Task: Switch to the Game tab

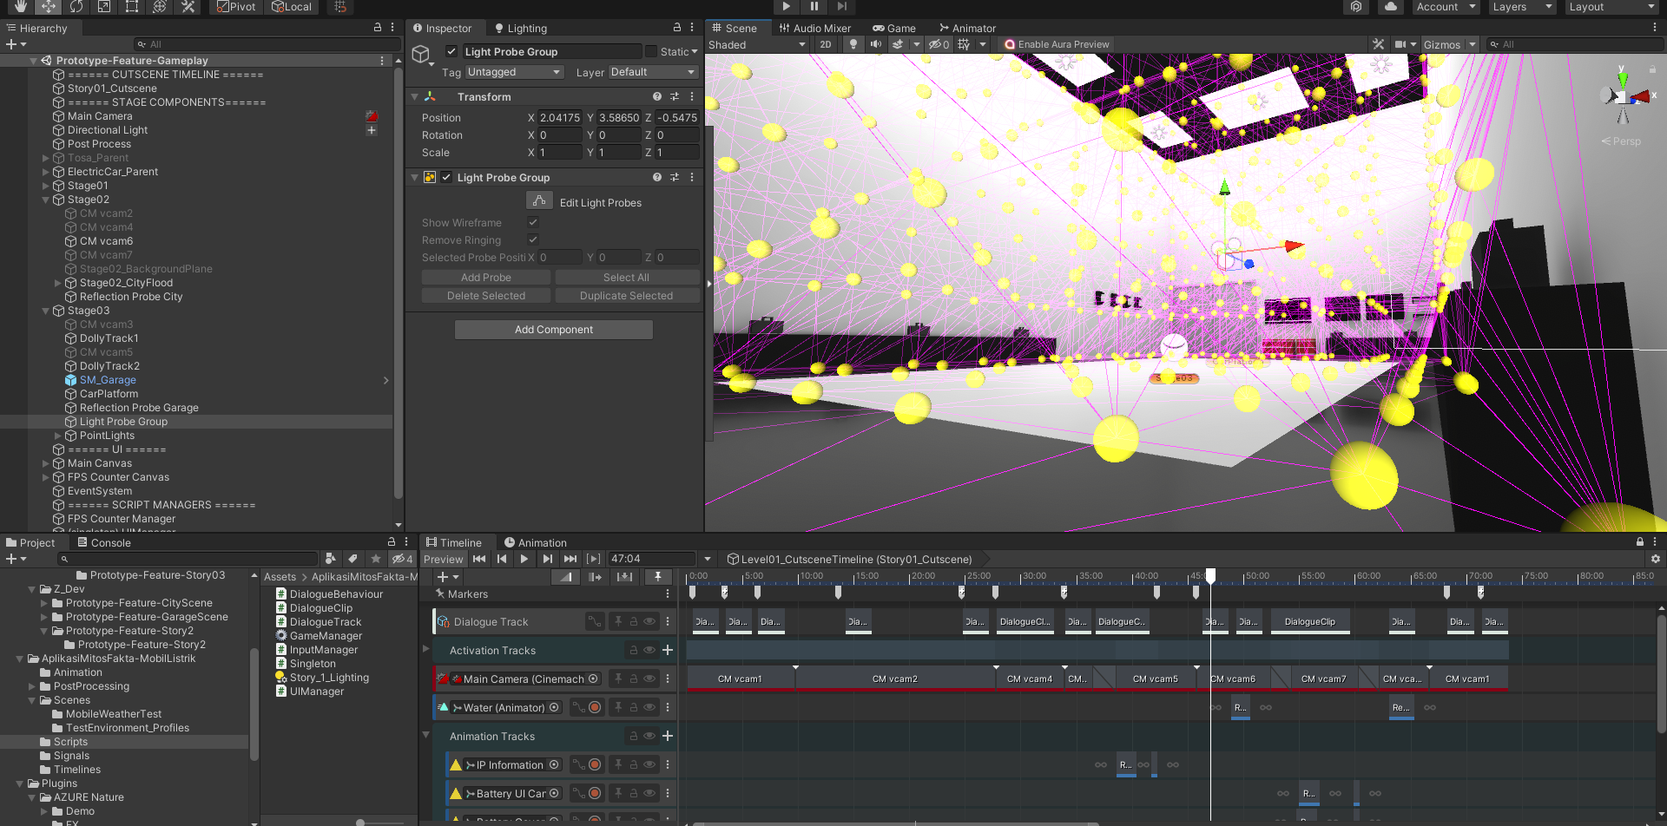Action: click(894, 28)
